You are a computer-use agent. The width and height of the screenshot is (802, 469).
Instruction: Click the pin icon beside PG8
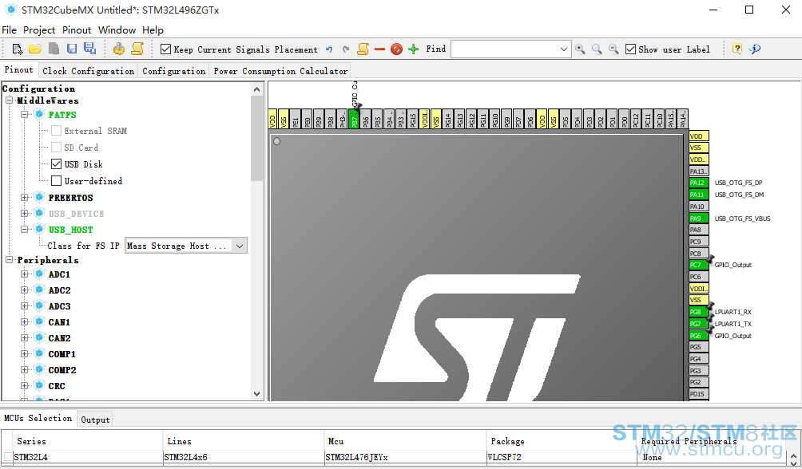click(x=710, y=308)
